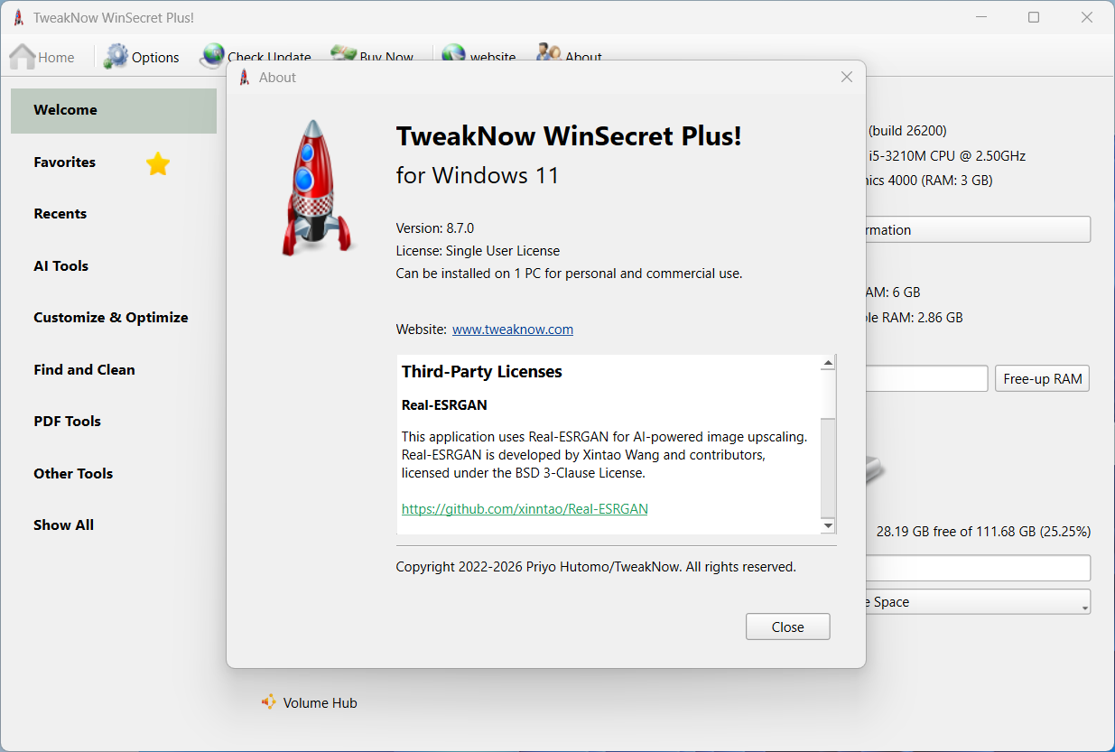
Task: Click the Home toolbar label
Action: pos(56,58)
